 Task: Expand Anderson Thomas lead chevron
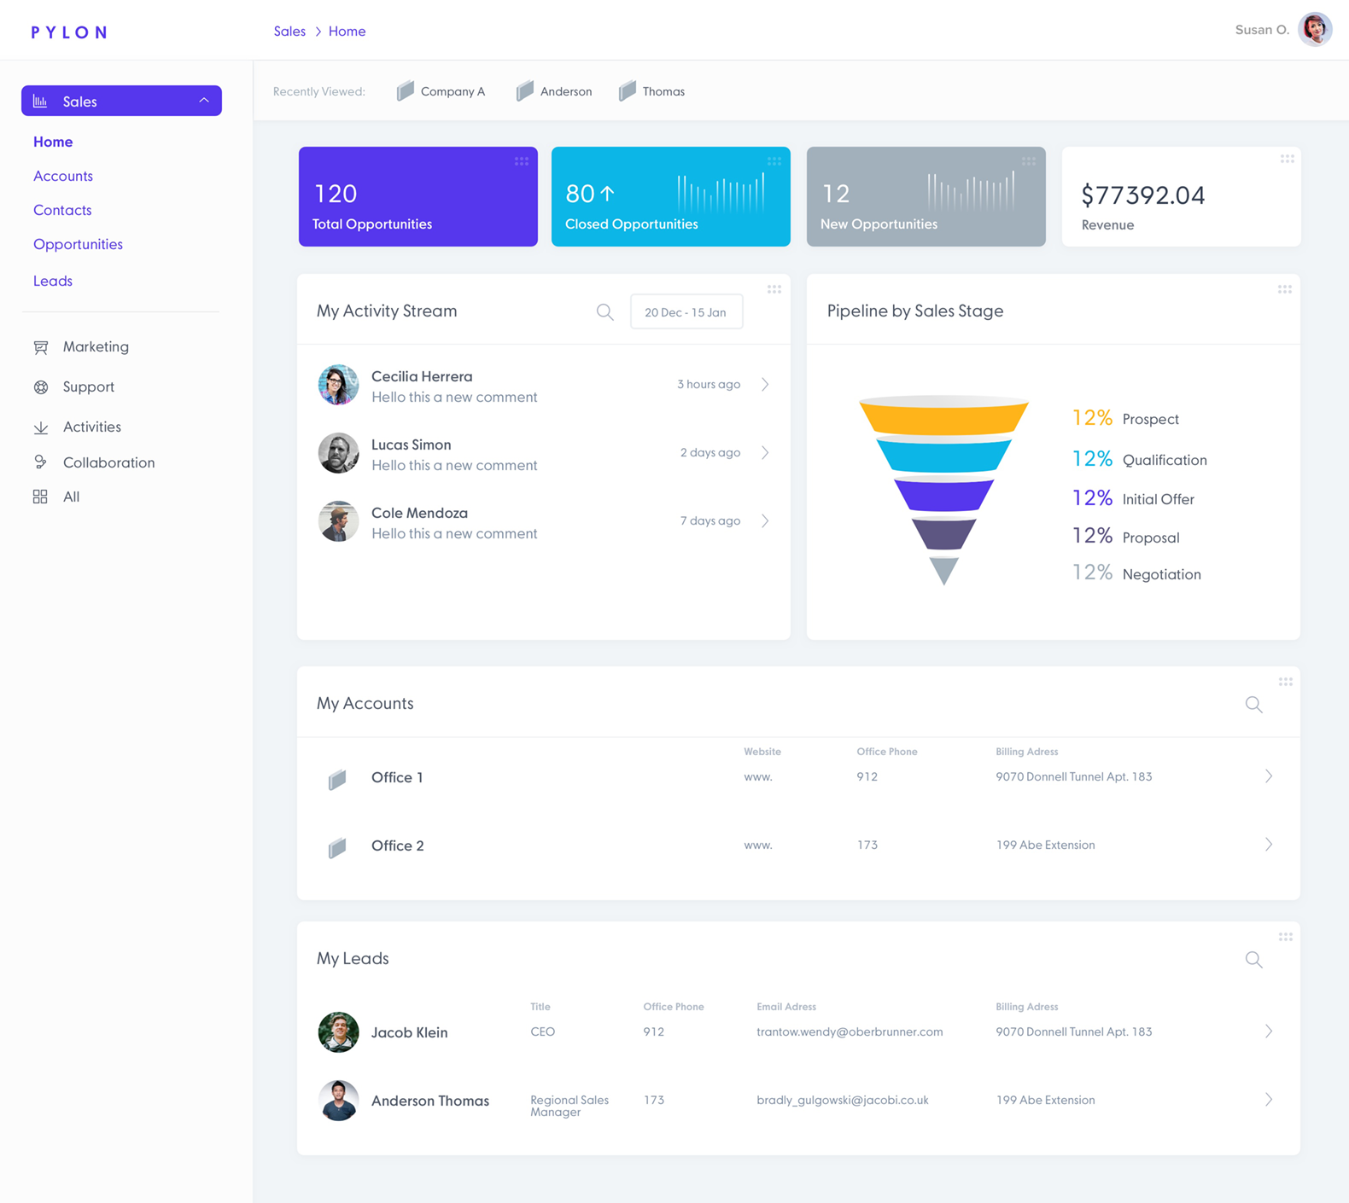(x=1269, y=1100)
